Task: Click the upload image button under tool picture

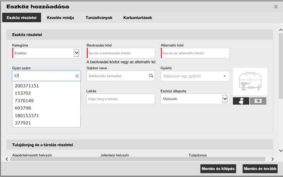Action: click(241, 101)
